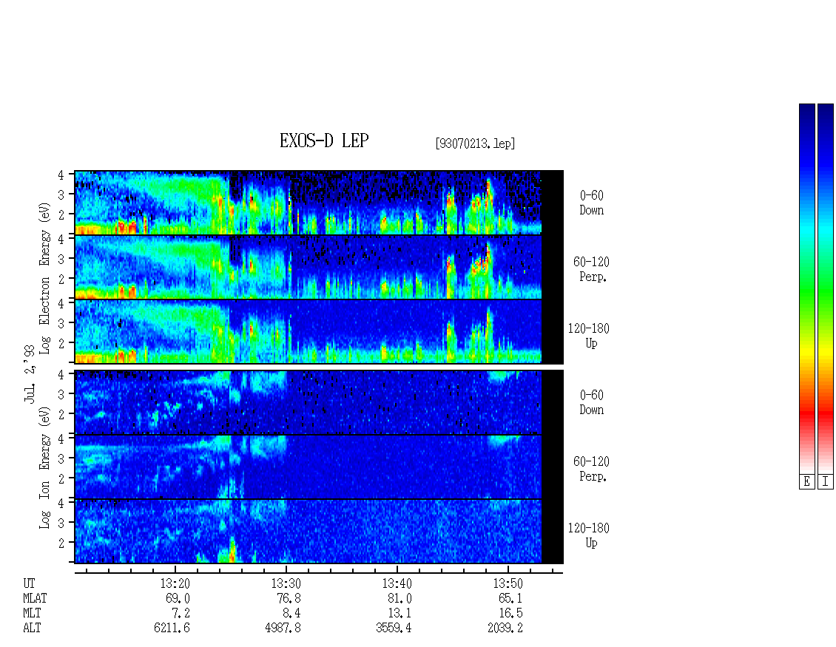Image resolution: width=836 pixels, height=647 pixels.
Task: Click the 13:20 time tick label
Action: [175, 583]
